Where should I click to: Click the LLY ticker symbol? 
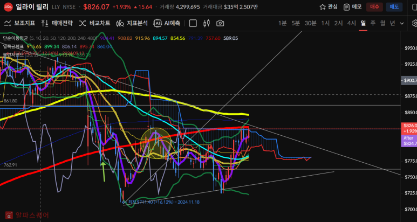click(56, 7)
